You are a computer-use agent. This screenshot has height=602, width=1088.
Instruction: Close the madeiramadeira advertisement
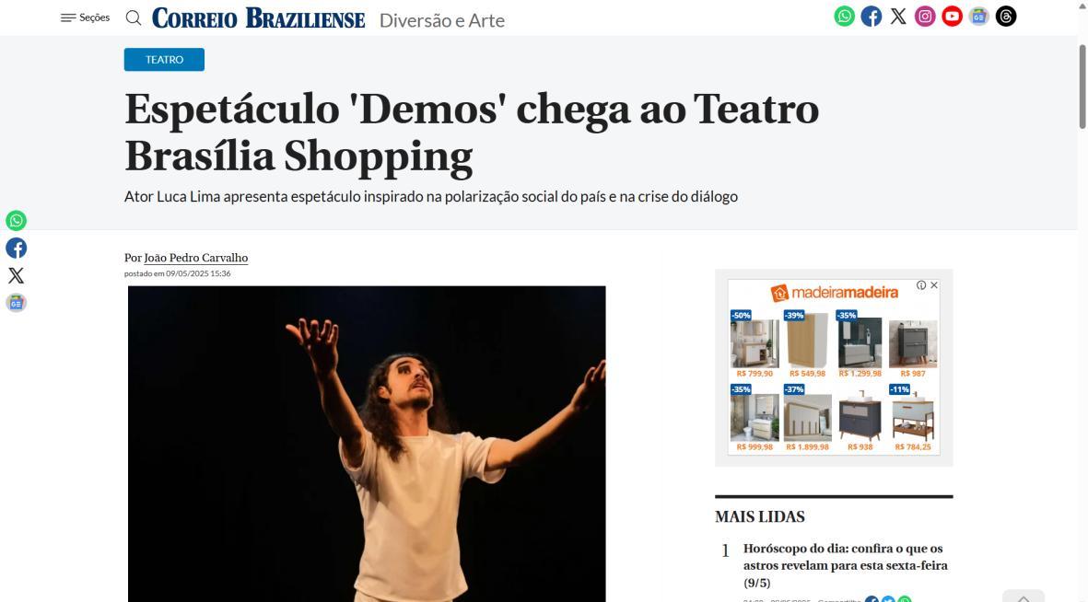[934, 285]
